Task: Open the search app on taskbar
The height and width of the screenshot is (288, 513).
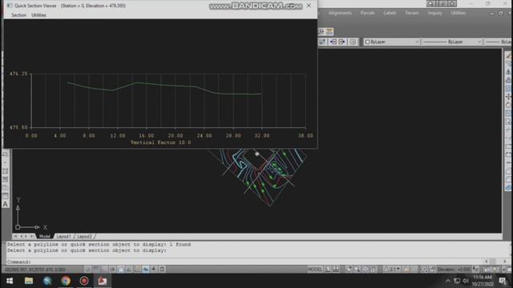Action: click(47, 281)
